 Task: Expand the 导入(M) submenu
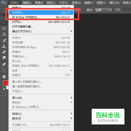(x=41, y=98)
